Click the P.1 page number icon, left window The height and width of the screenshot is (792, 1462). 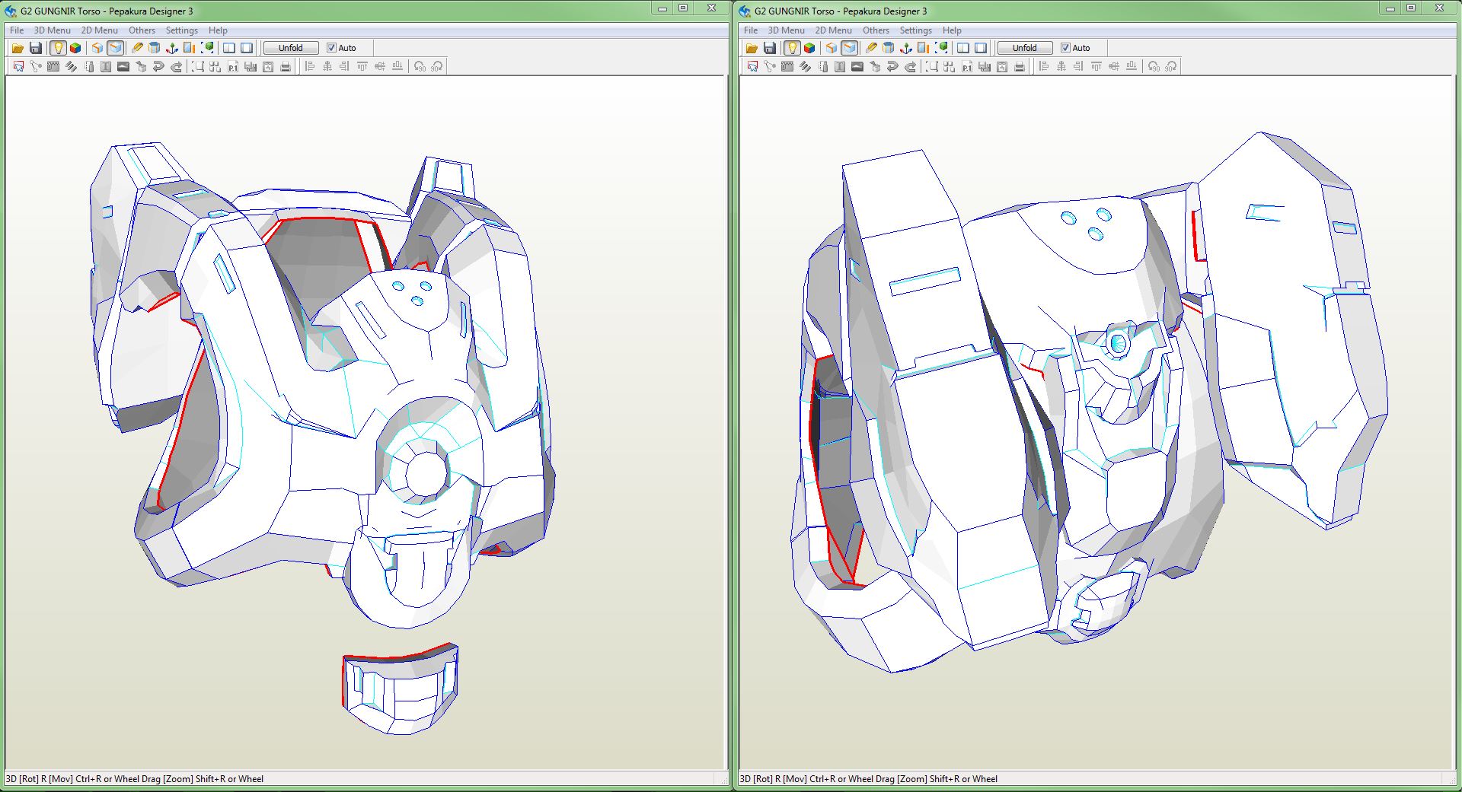pos(233,67)
